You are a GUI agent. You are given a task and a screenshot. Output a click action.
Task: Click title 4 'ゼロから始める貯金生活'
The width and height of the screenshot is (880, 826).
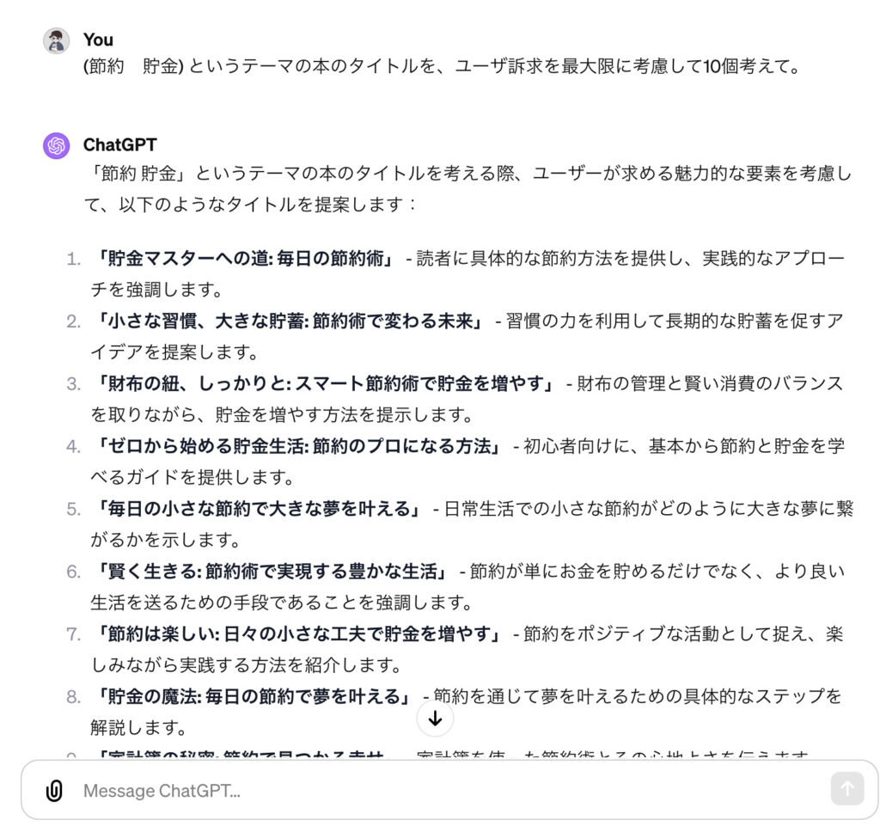tap(298, 446)
